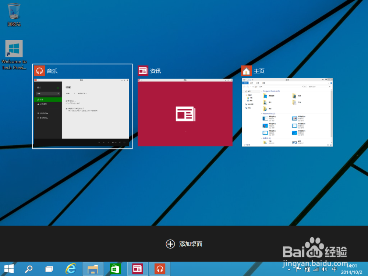
Task: Open Action Center via the flag icon
Action: [298, 269]
